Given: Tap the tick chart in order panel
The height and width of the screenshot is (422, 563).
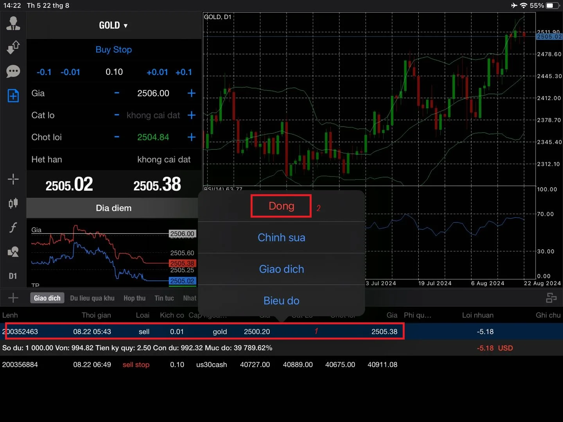Looking at the screenshot, I should point(113,254).
